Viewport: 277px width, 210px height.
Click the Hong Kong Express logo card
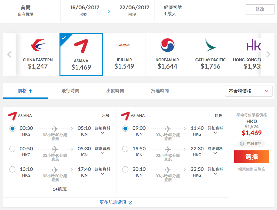tap(247, 55)
